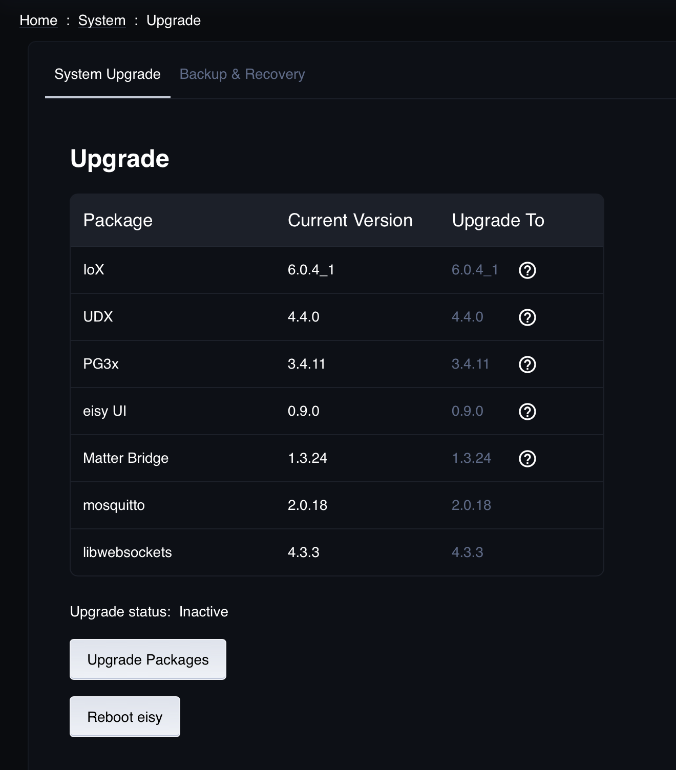Open the UDX version help icon
This screenshot has height=770, width=676.
click(527, 317)
